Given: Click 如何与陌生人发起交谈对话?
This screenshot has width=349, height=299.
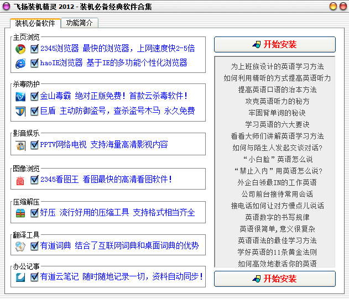Looking at the screenshot, I should point(277,148).
